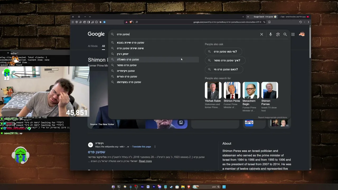338x190 pixels.
Task: Select Shimon Peres thumbnail in People also search
Action: (232, 90)
